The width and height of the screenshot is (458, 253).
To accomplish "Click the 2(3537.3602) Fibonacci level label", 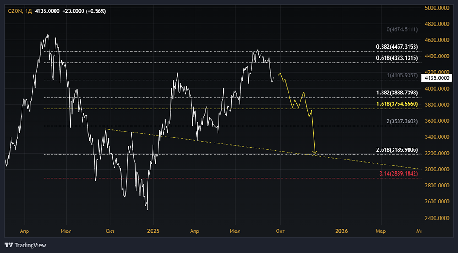I will point(402,121).
